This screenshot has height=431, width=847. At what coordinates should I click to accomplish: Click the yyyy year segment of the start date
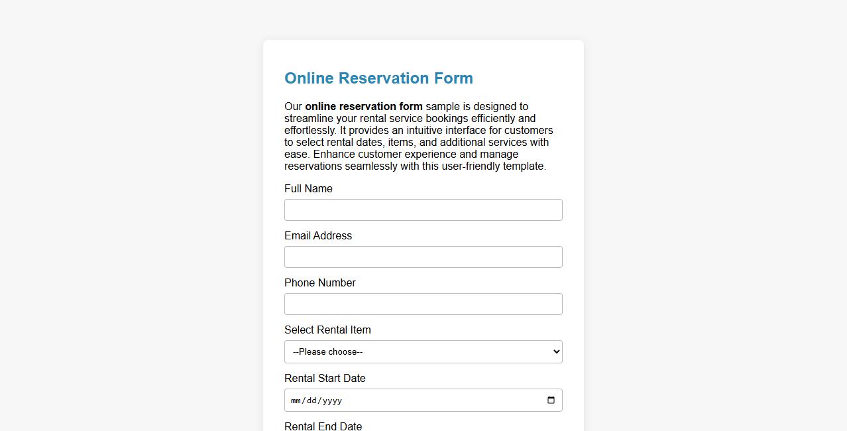[x=332, y=400]
